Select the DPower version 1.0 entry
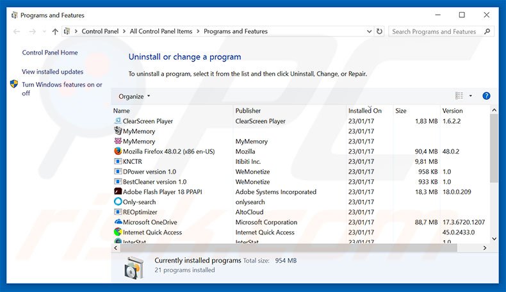The height and width of the screenshot is (292, 506). click(149, 172)
